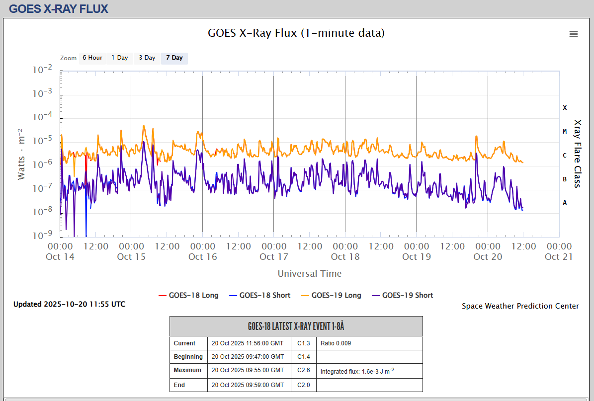The image size is (594, 401).
Task: Select the 6 Hour zoom range
Action: (x=92, y=58)
